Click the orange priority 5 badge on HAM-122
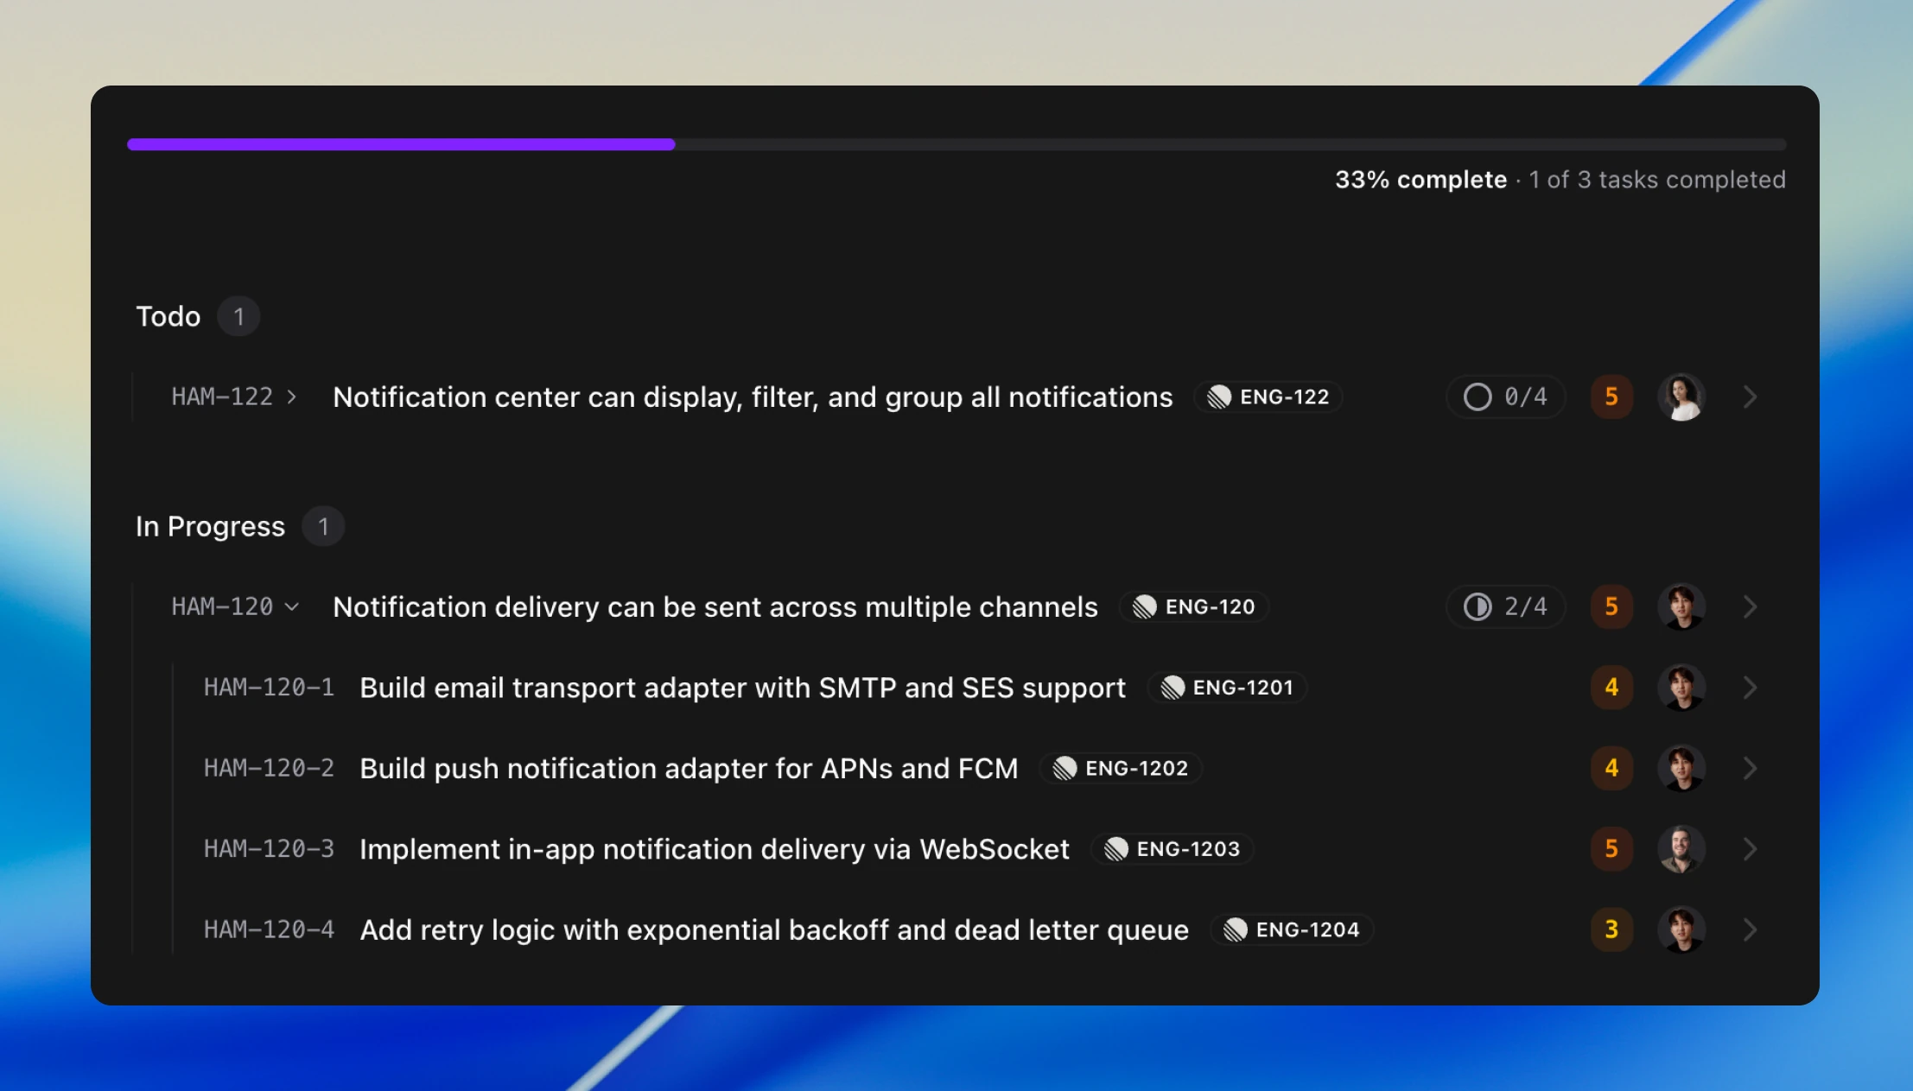 click(x=1611, y=397)
